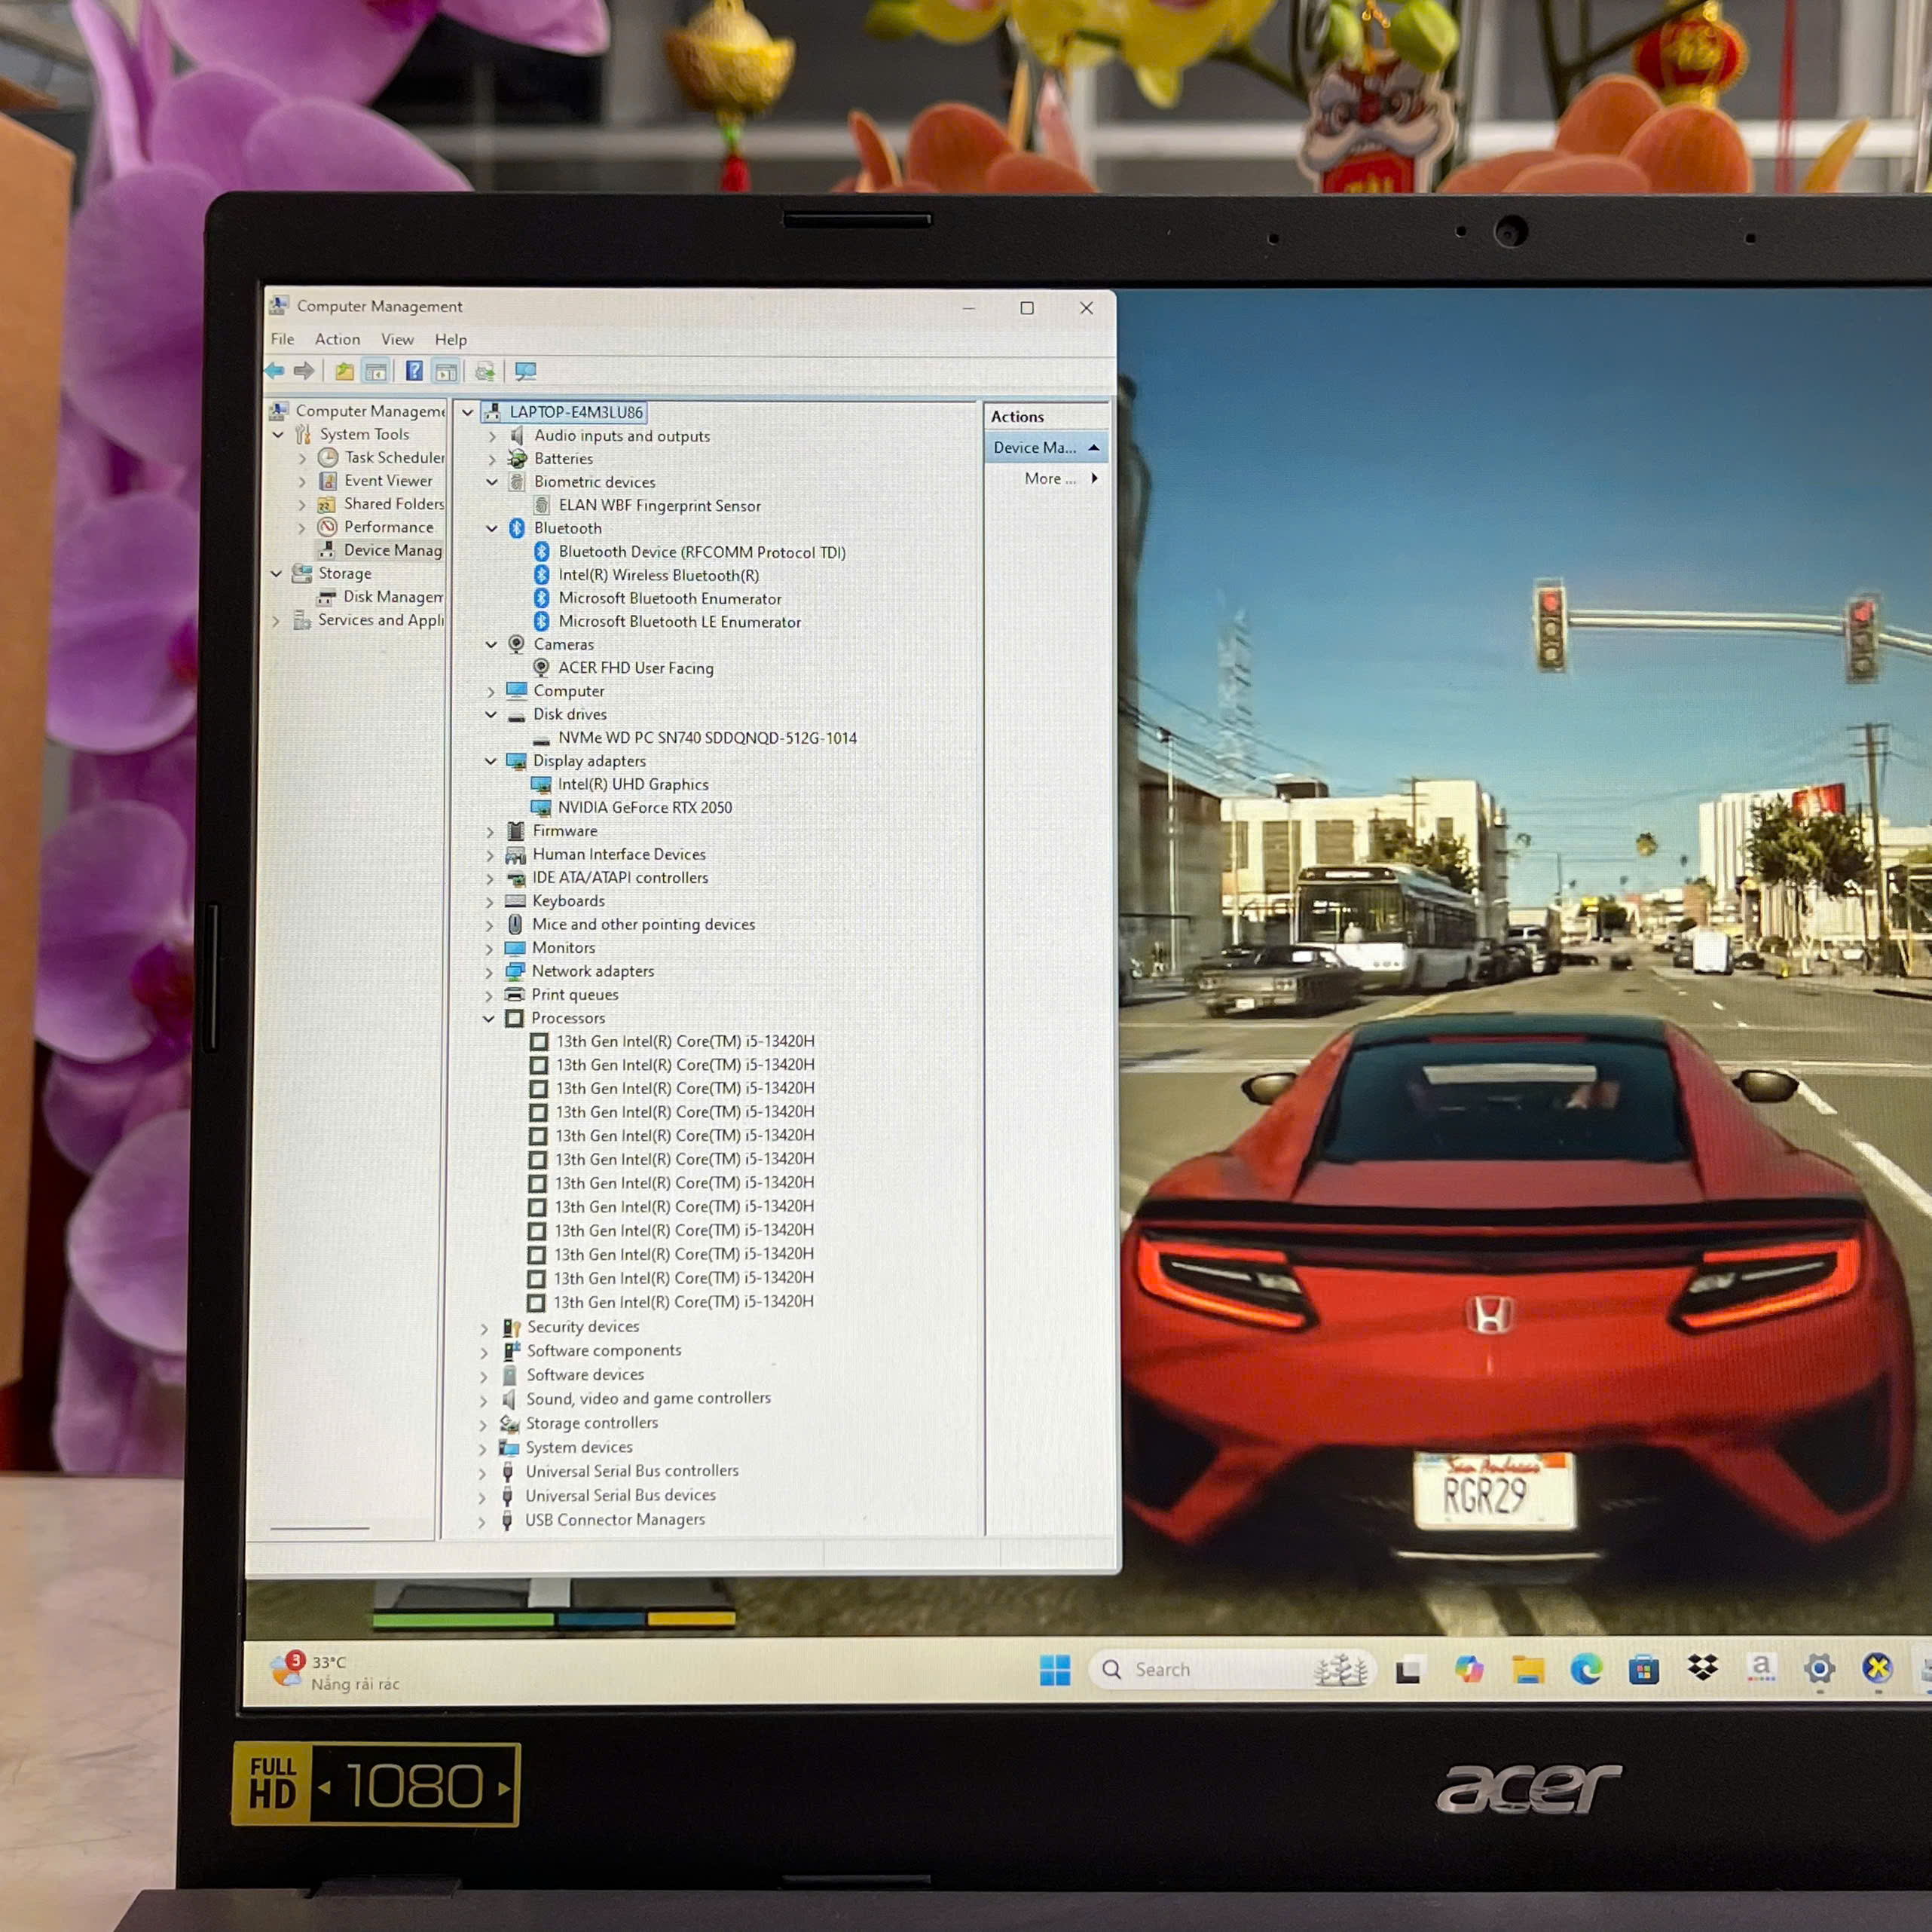Toggle the Show/Hide Action Pane toolbar icon
Screen dimensions: 1932x1932
(x=446, y=372)
